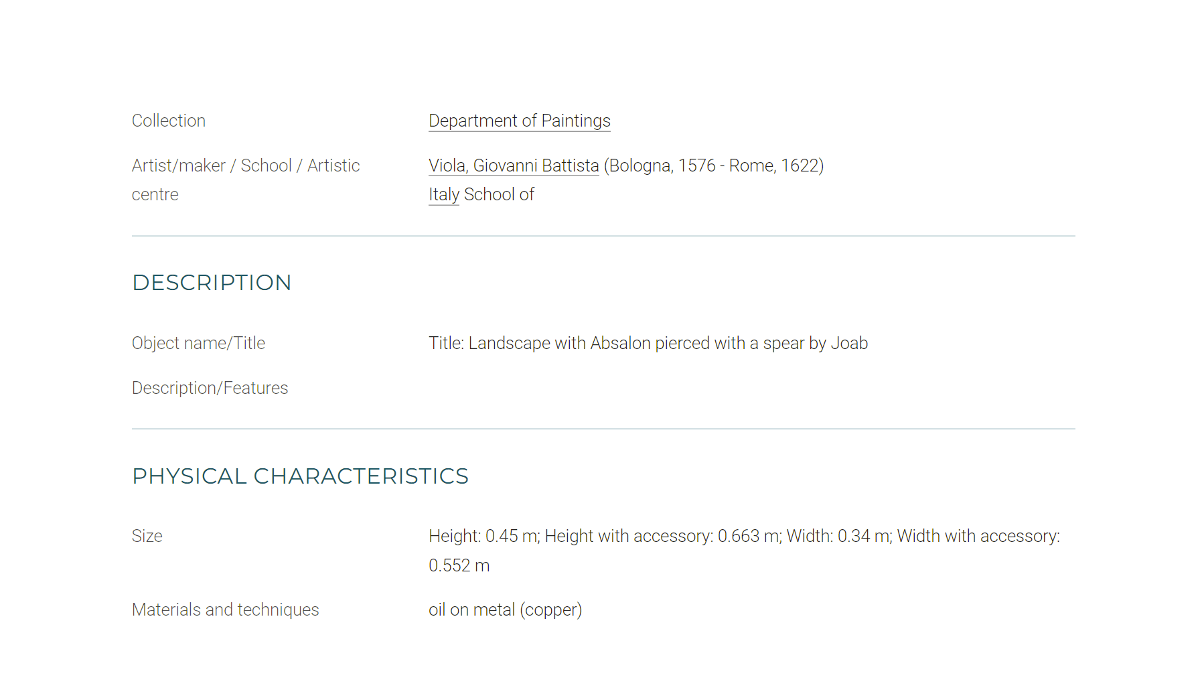Click the Height 0.45 m dimensions text
Image resolution: width=1202 pixels, height=698 pixels.
coord(483,536)
